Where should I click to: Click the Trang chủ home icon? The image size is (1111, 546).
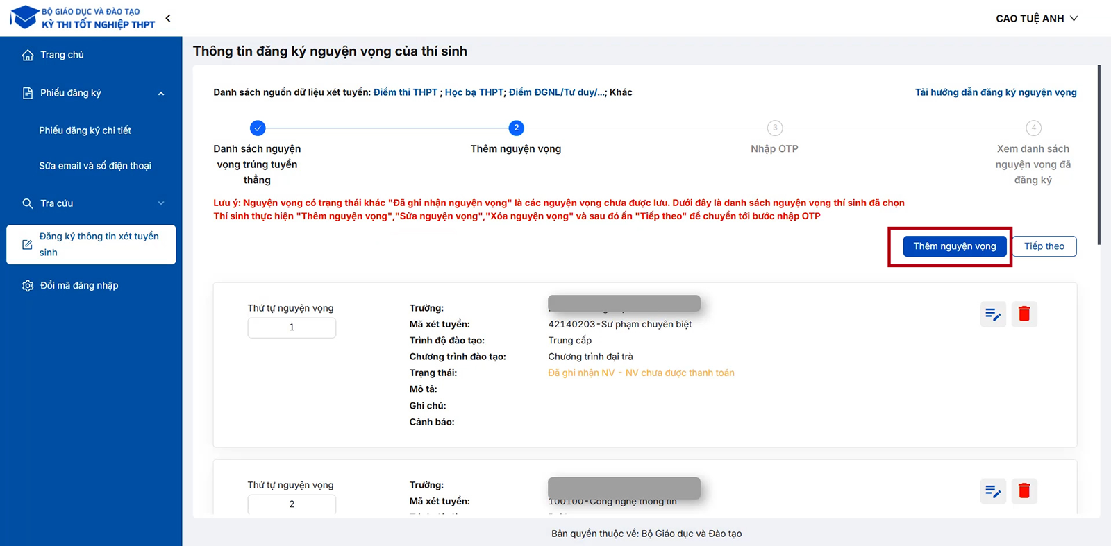point(28,55)
